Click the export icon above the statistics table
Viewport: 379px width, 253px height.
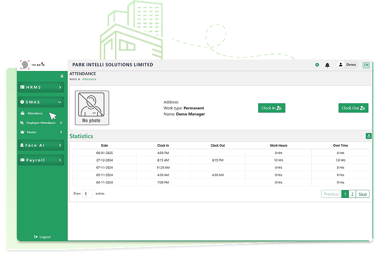(x=369, y=136)
